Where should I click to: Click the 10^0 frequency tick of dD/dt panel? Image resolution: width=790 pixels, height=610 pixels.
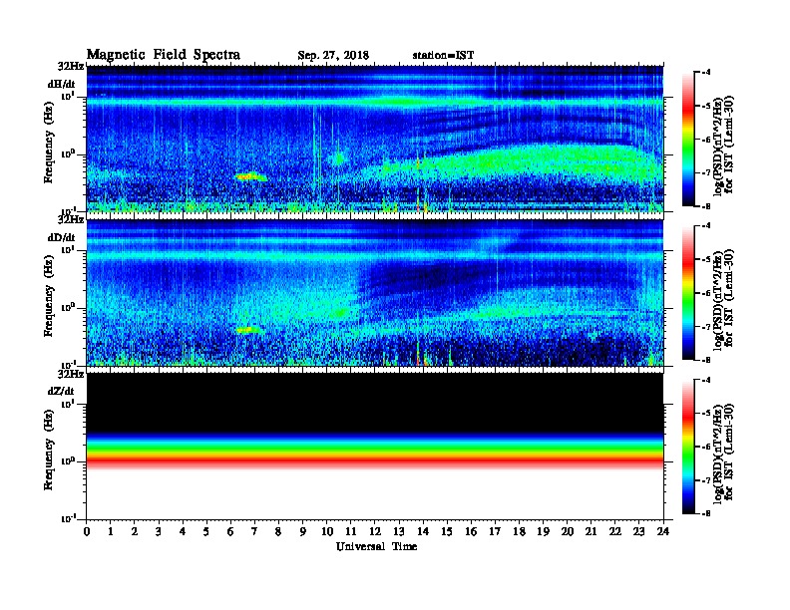pyautogui.click(x=68, y=307)
